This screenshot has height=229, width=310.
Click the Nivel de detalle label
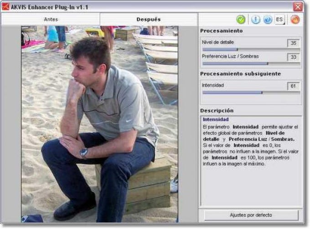coord(217,42)
